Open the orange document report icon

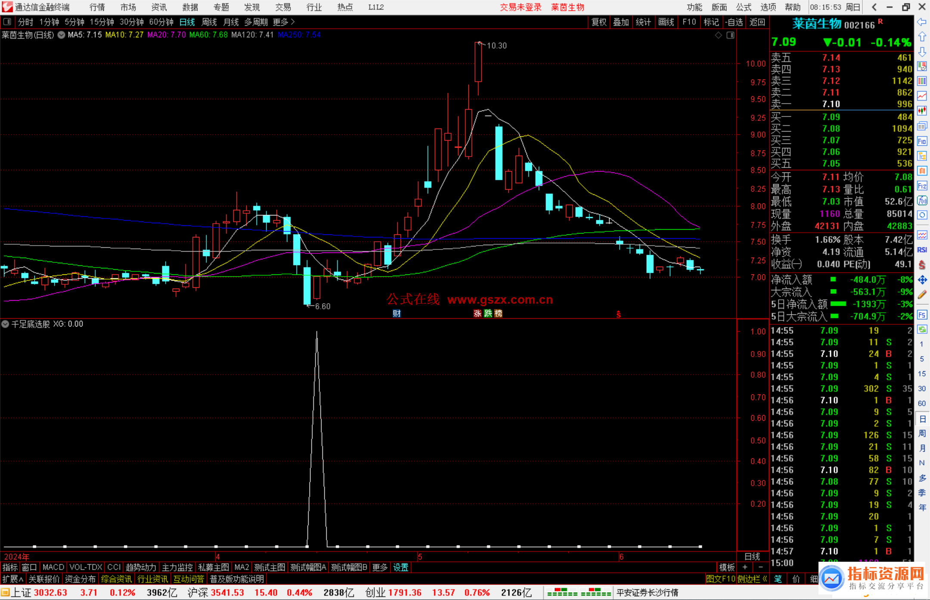(922, 171)
